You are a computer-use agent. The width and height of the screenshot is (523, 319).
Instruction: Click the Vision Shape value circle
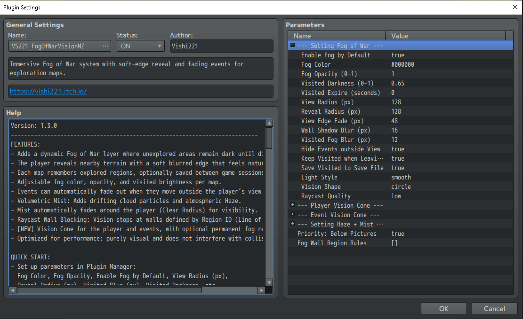click(x=401, y=187)
